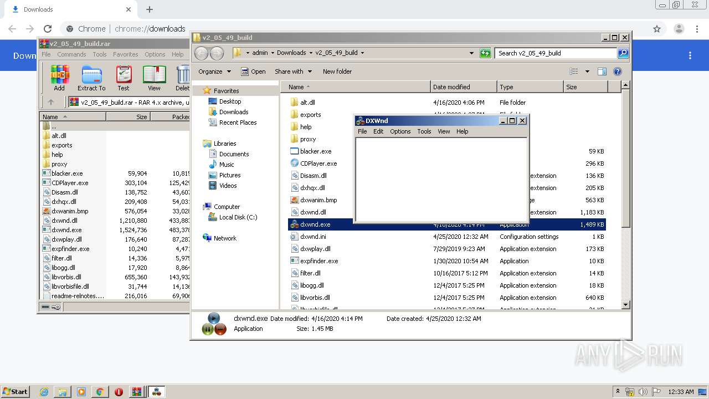Screen dimensions: 709x399
Task: Click the Explorer search magnifier icon
Action: coord(623,53)
